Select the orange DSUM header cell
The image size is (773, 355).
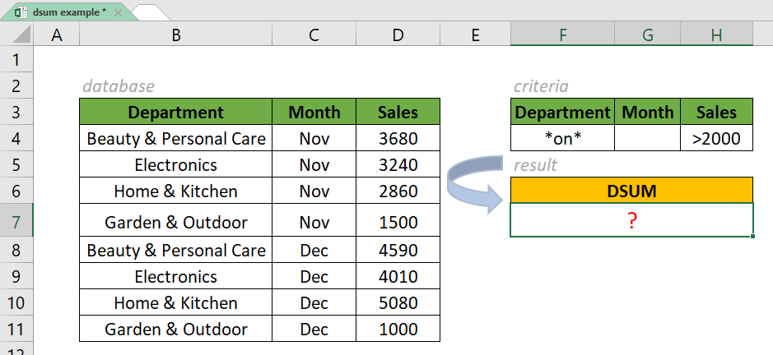pos(631,191)
